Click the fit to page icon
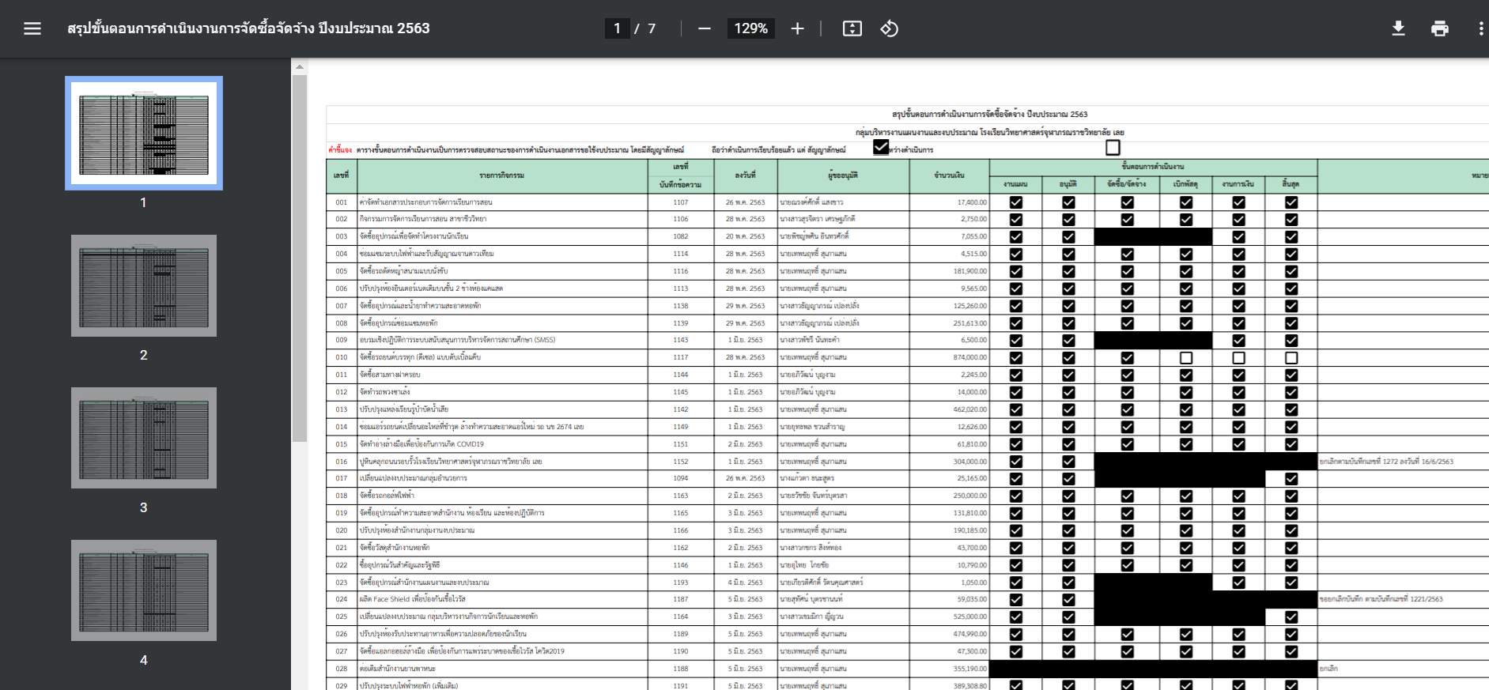 pos(852,28)
